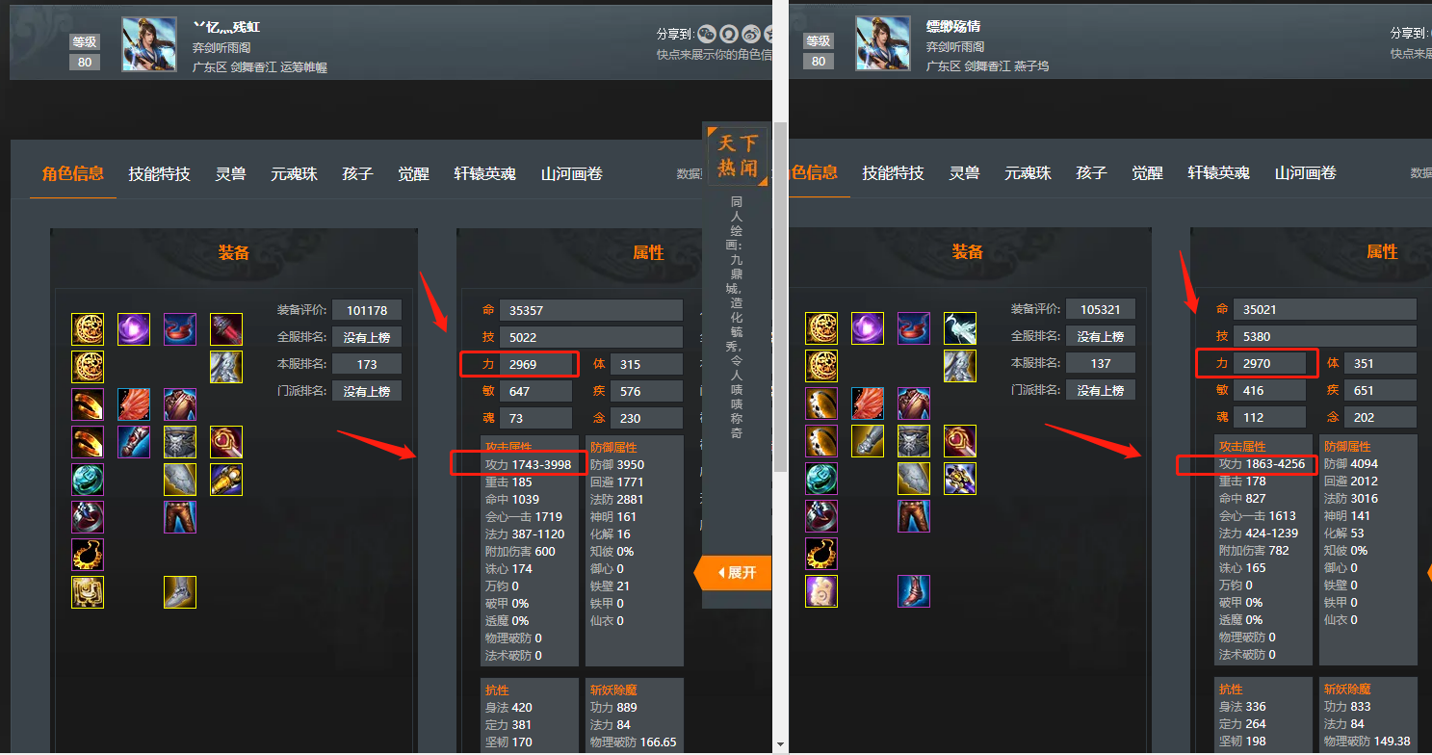The image size is (1432, 755).
Task: Click the red mace weapon equipment icon
Action: [x=226, y=329]
